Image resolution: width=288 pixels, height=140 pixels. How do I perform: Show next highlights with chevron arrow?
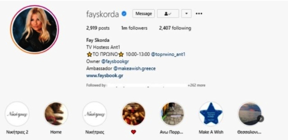[260, 119]
